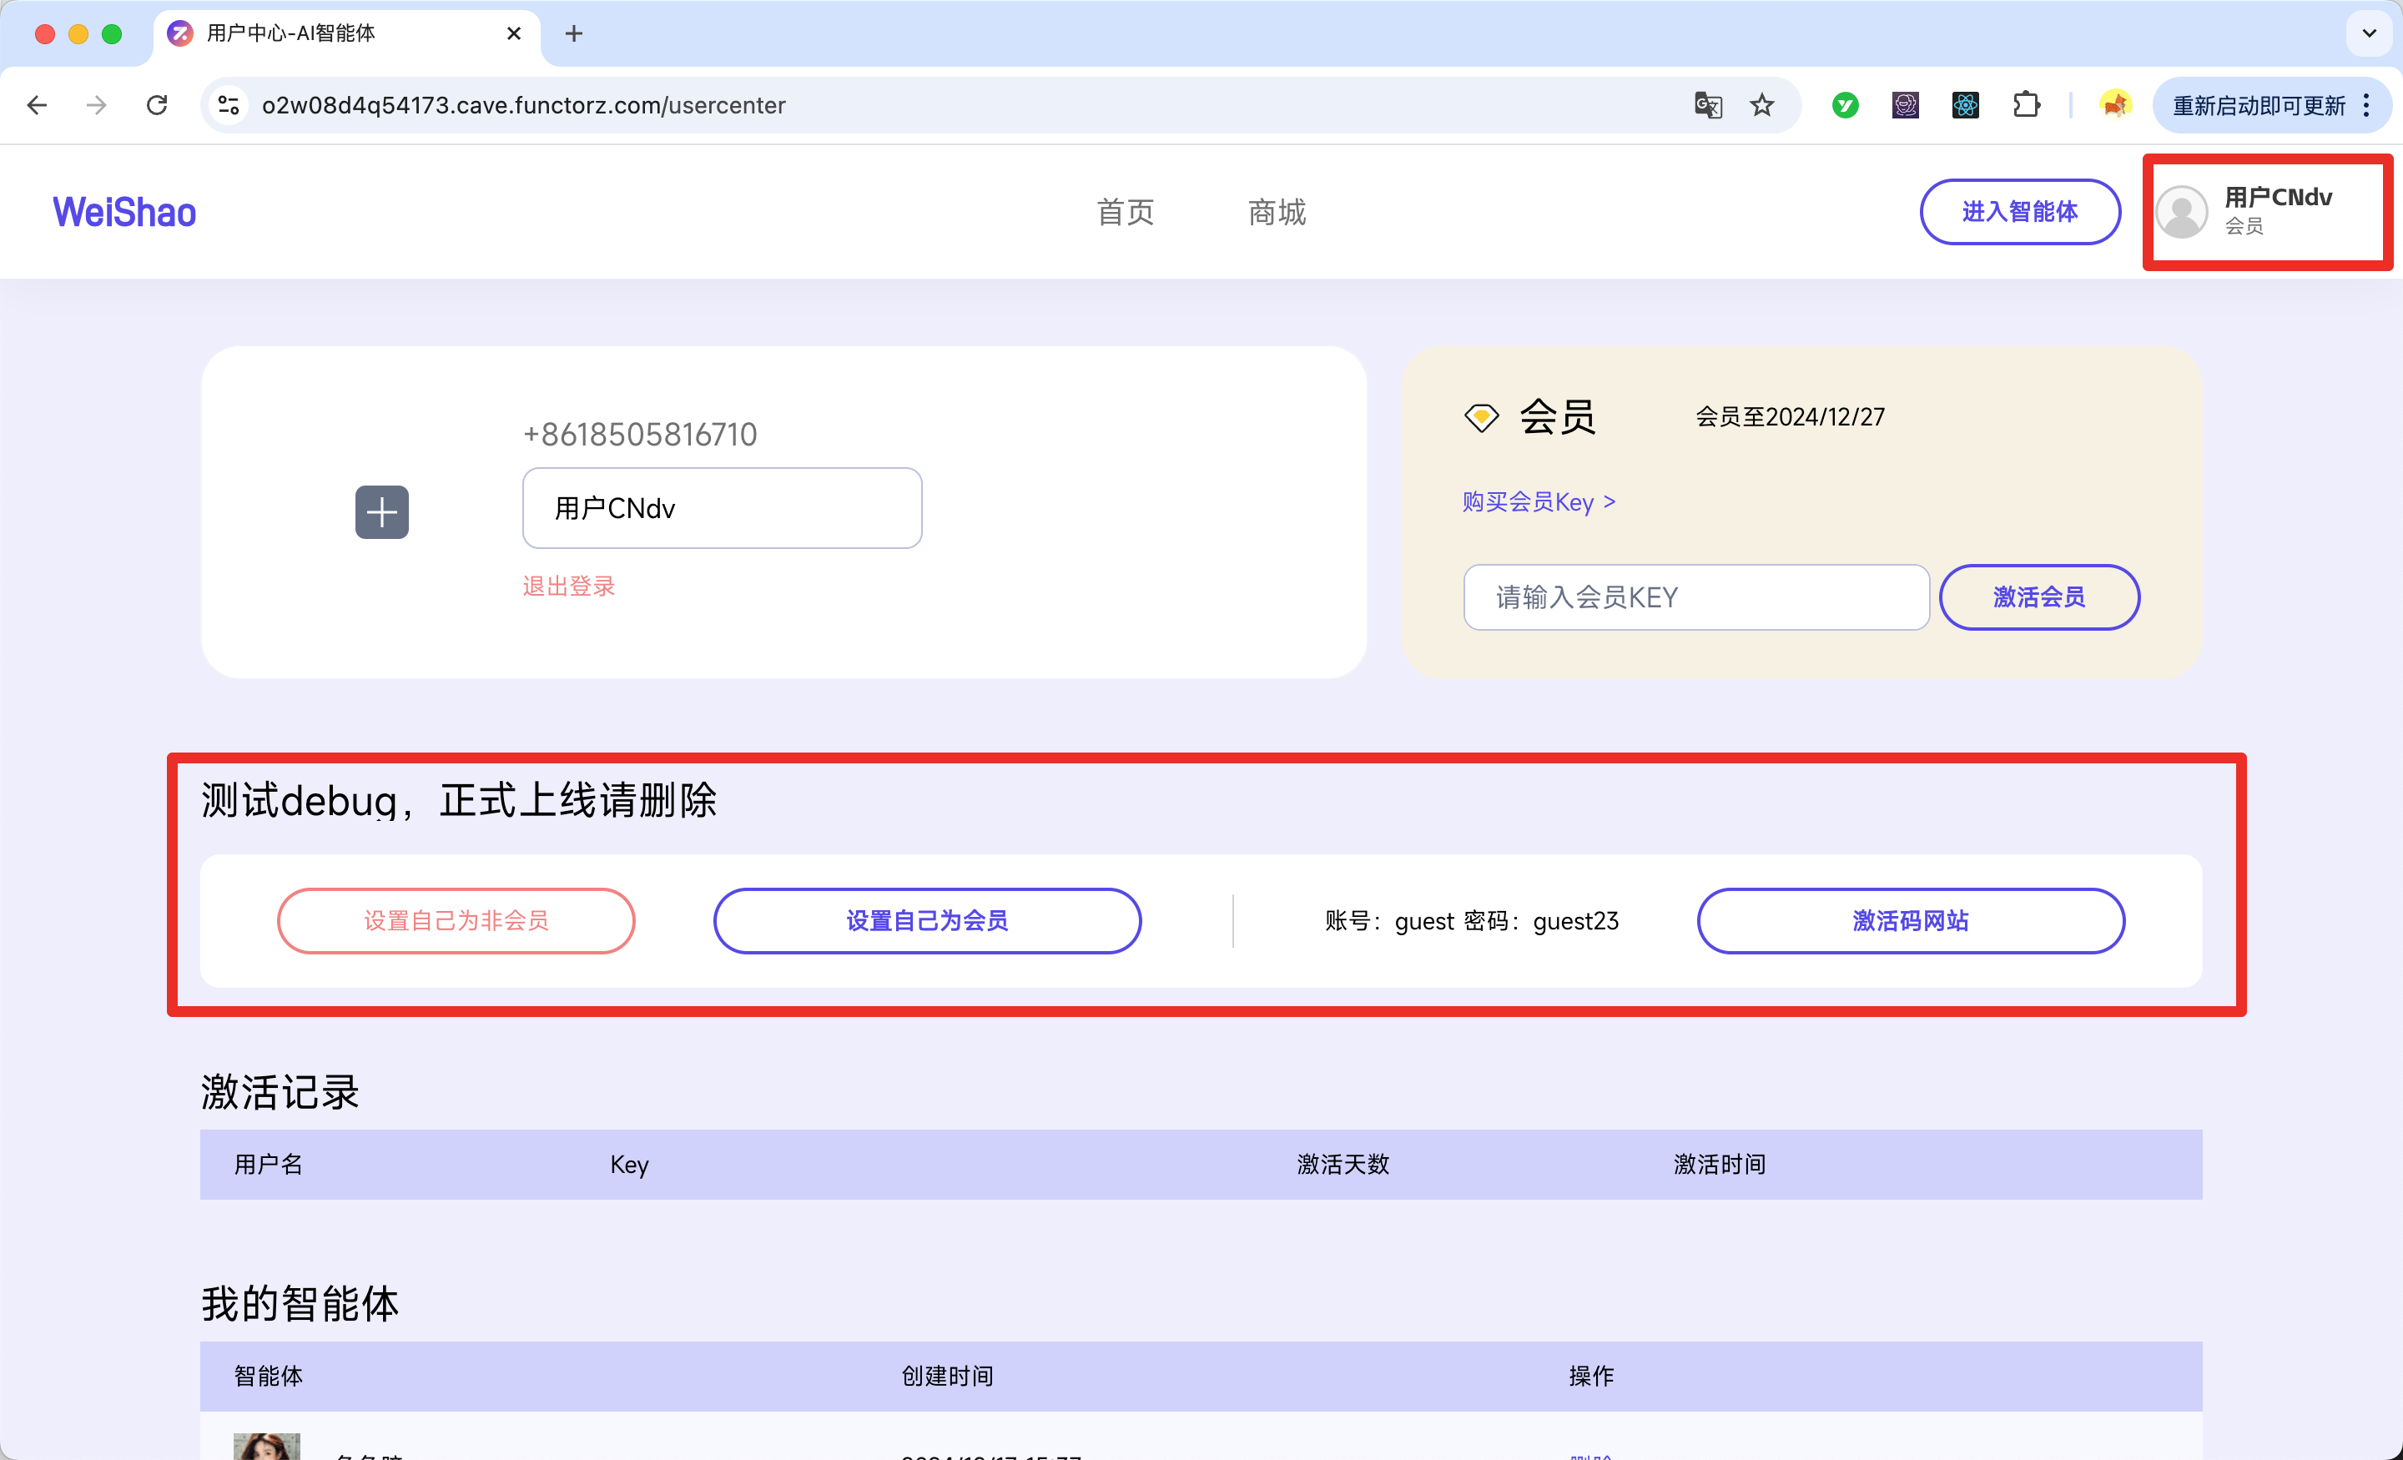Click the Google Translate icon
The width and height of the screenshot is (2403, 1460).
click(1708, 105)
